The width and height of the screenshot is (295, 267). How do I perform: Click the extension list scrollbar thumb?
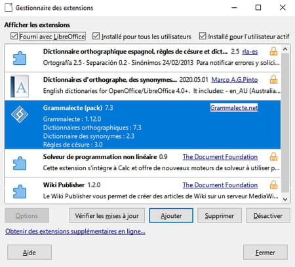(285, 123)
